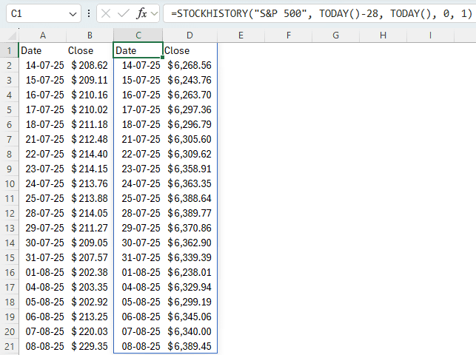Click the three-dot Name Box resize handle
Screen dimensions: 476x355
click(89, 13)
